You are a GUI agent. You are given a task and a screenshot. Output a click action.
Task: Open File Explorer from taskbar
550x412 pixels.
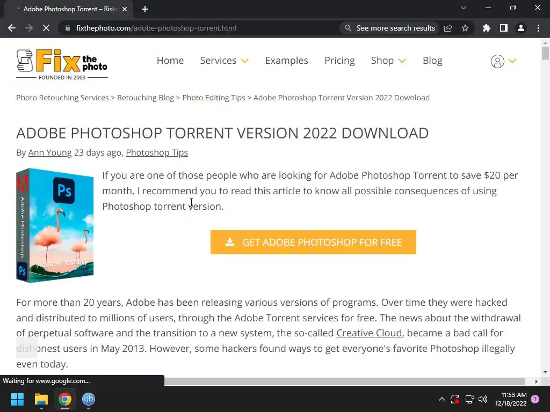click(41, 399)
